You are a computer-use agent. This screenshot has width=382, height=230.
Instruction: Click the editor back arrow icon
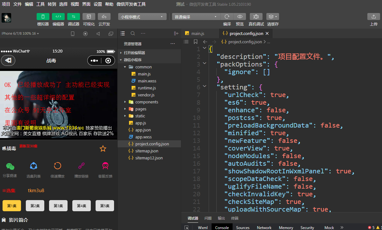tap(205, 42)
